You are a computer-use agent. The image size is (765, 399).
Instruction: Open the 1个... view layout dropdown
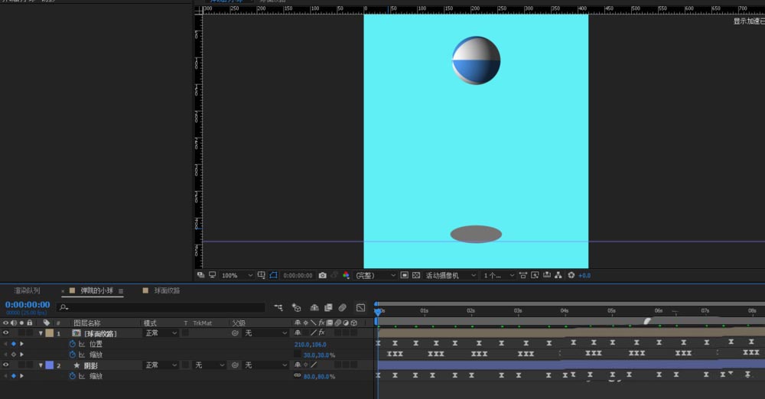pyautogui.click(x=499, y=276)
